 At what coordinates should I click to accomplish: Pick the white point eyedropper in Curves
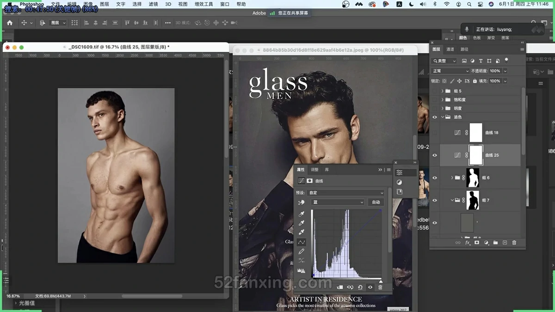[302, 232]
